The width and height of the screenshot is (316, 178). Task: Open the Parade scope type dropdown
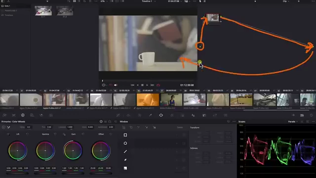click(293, 122)
